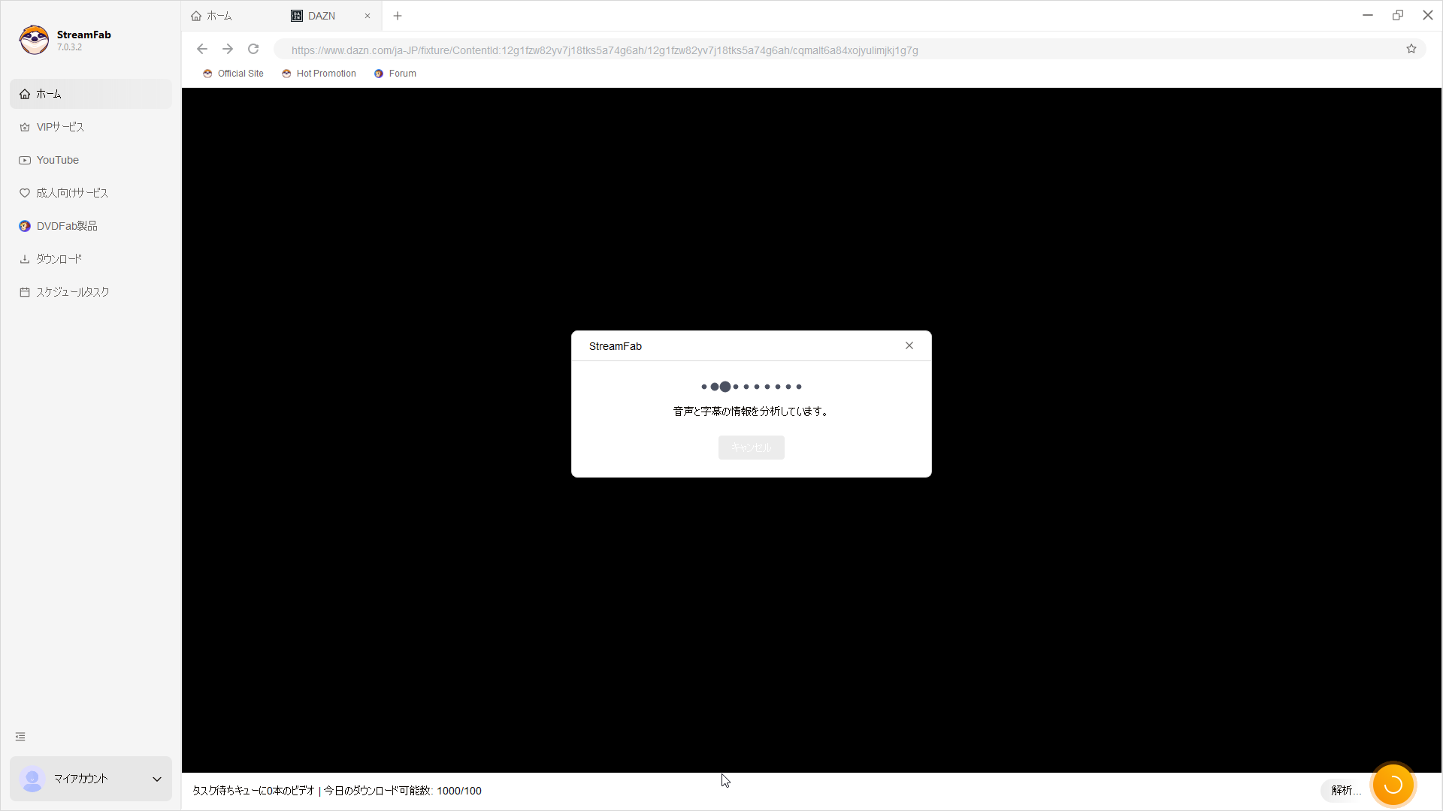Expand the マイアカウント dropdown chevron
Image resolution: width=1443 pixels, height=811 pixels.
pos(157,779)
